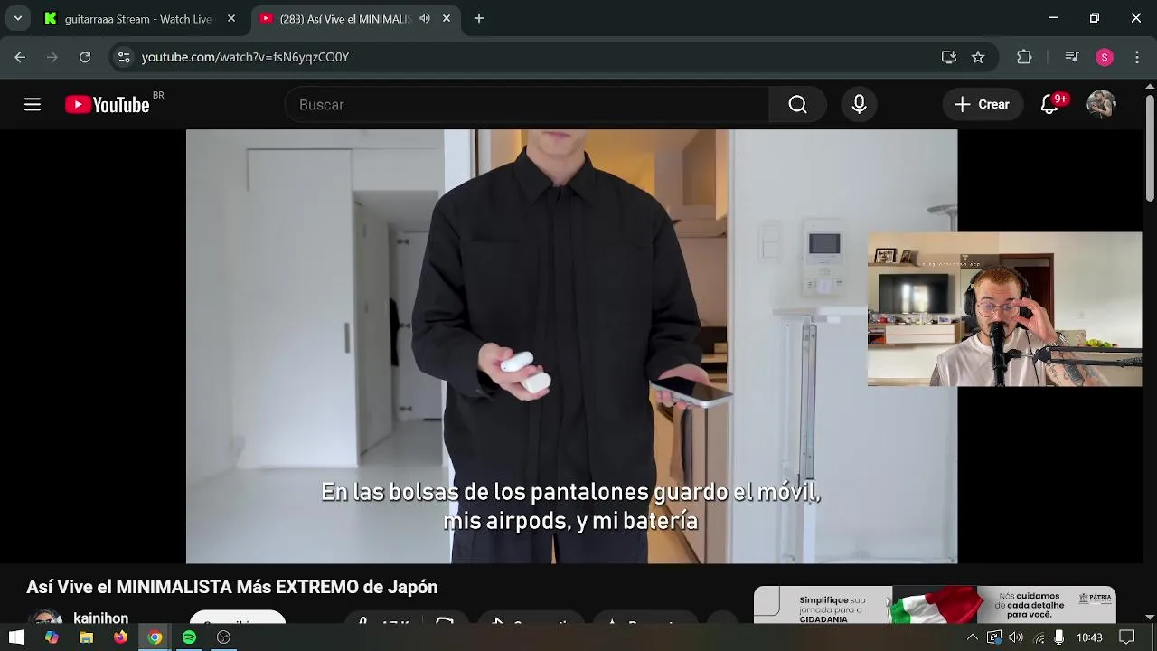View site information icon in address bar
The image size is (1157, 651).
pos(124,57)
